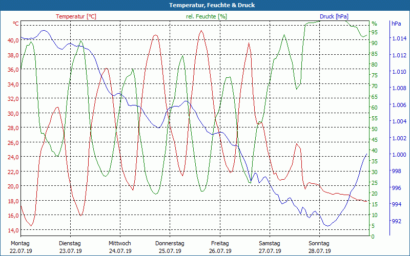Click the Sonntag 28.07.19 date label
Screen dimensions: 410x256
319,247
